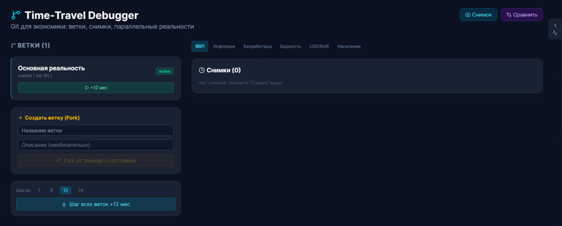Screen dimensions: 562x226
Task: Focus the Название ветки input field
Action: pyautogui.click(x=96, y=131)
